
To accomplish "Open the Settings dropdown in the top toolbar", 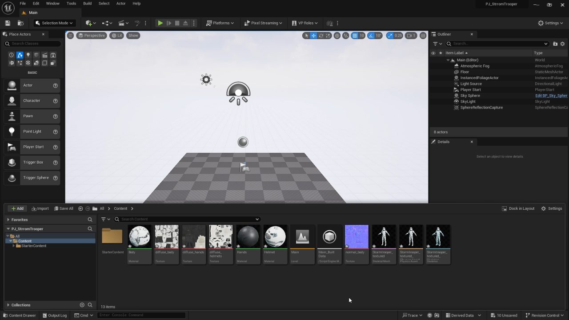I will point(551,23).
